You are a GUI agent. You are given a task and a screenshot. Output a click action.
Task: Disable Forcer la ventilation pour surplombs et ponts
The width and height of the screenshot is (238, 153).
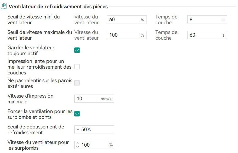tap(77, 114)
